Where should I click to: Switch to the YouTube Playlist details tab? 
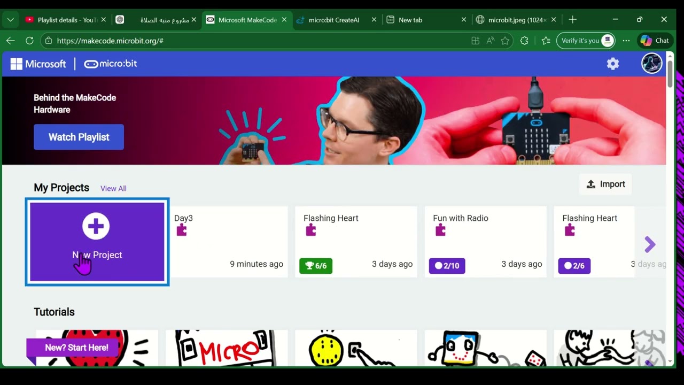[x=66, y=20]
